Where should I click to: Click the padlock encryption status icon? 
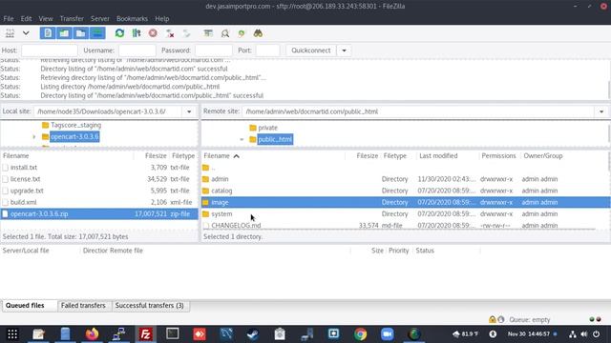click(x=493, y=320)
